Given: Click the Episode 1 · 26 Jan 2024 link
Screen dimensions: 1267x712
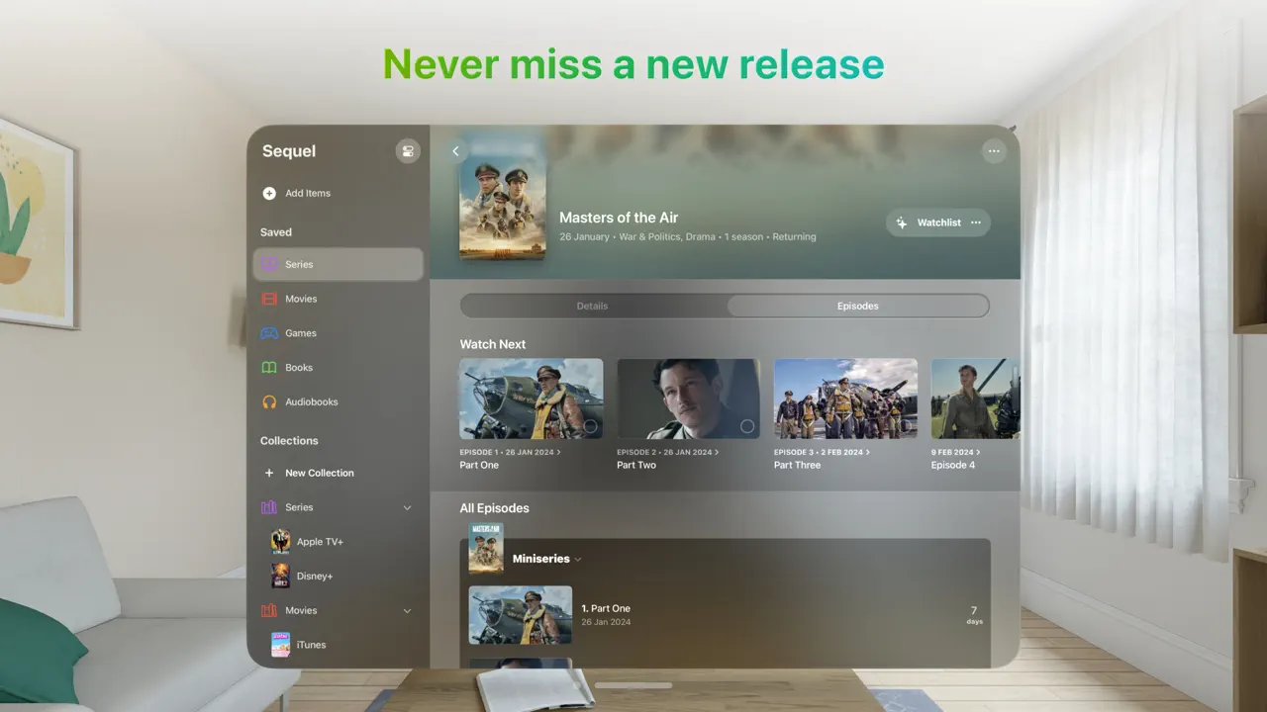Looking at the screenshot, I should click(510, 452).
